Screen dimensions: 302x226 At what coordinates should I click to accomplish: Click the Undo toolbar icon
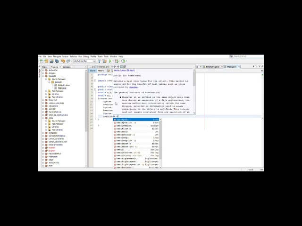point(63,61)
